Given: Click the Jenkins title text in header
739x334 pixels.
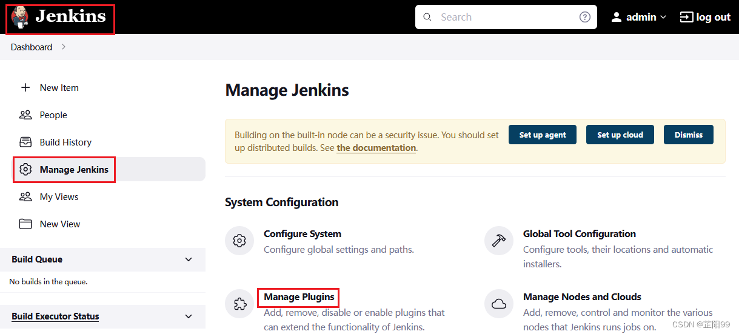Looking at the screenshot, I should pyautogui.click(x=70, y=16).
